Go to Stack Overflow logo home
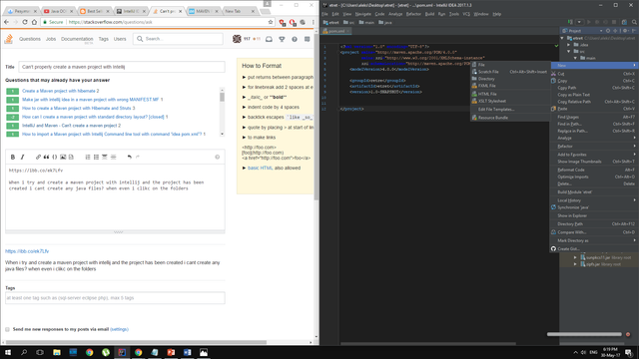 (x=9, y=39)
